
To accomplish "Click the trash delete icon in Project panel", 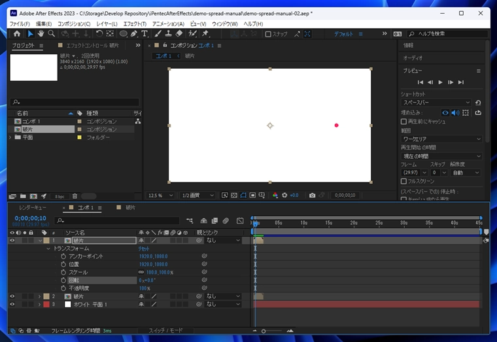I will click(75, 196).
